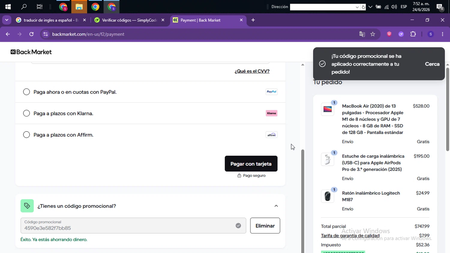Close the Verificar códigos SimplyCodes tab
The image size is (450, 253).
163,20
